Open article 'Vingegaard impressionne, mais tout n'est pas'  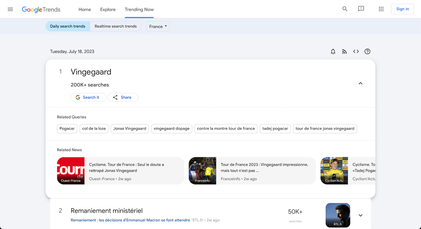(x=264, y=168)
